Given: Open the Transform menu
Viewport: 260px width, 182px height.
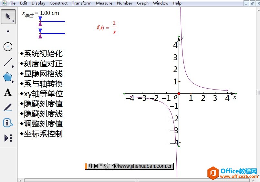Looking at the screenshot, I should tap(82, 3).
